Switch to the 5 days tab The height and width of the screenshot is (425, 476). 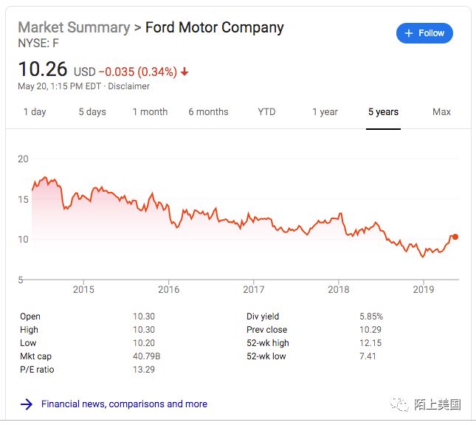pos(92,112)
